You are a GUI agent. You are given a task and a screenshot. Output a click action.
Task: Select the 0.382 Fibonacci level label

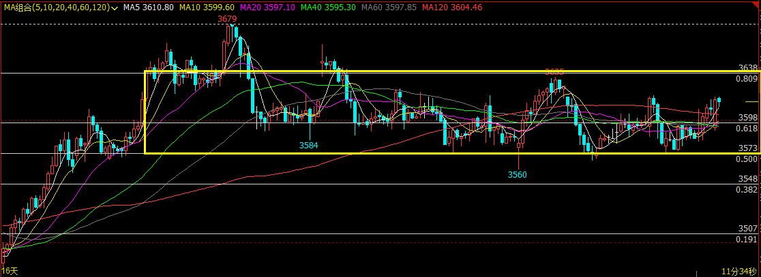[747, 189]
